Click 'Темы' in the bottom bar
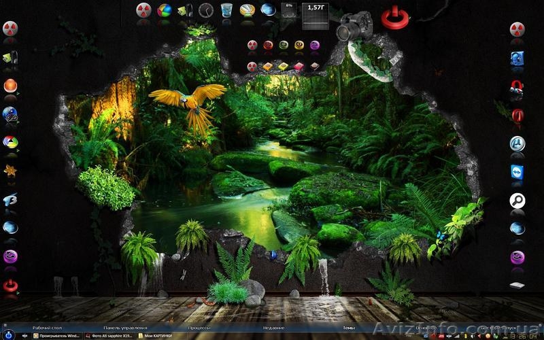544x340 pixels. point(349,327)
